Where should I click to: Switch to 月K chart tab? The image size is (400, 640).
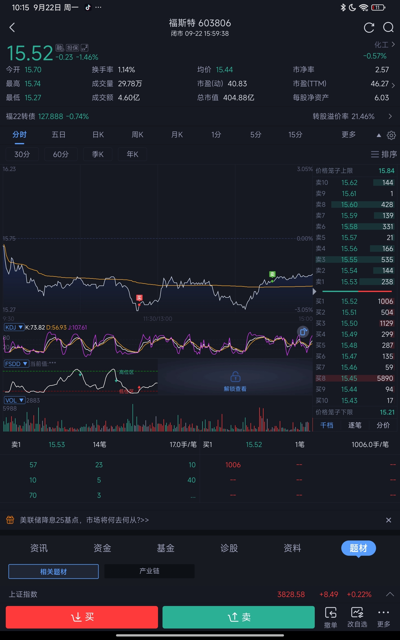177,134
